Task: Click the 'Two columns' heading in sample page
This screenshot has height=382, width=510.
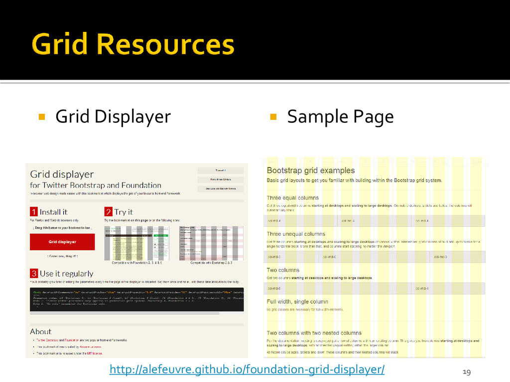Action: 283,270
